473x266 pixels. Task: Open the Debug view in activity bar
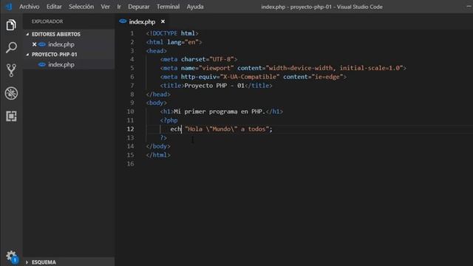[11, 93]
